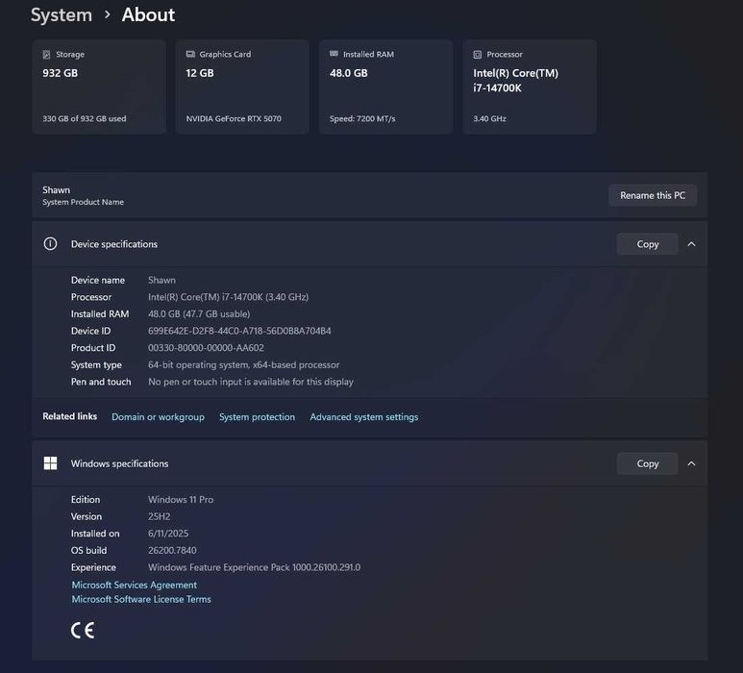The height and width of the screenshot is (673, 743).
Task: Open Microsoft Software License Terms link
Action: [x=141, y=599]
